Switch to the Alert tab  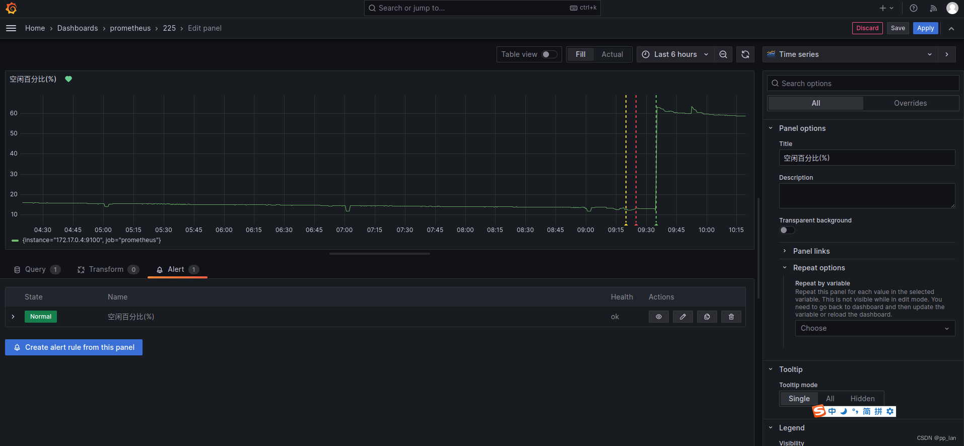point(177,270)
